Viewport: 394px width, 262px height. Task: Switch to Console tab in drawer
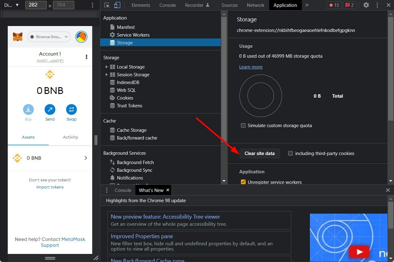click(123, 190)
